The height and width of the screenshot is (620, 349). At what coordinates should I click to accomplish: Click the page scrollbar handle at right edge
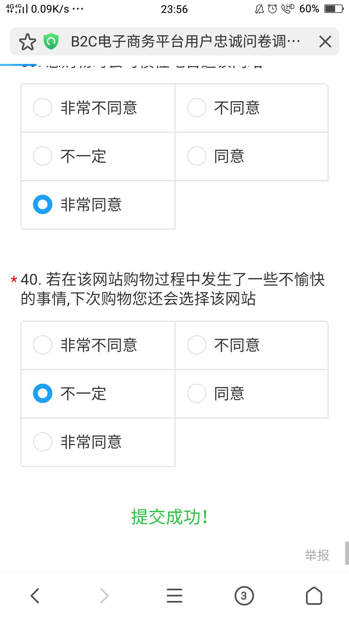point(347,553)
